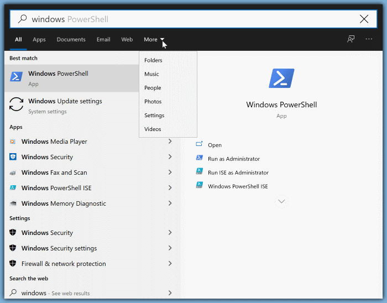Click Windows Memory Diagnostic icon
This screenshot has height=303, width=387.
coord(13,203)
